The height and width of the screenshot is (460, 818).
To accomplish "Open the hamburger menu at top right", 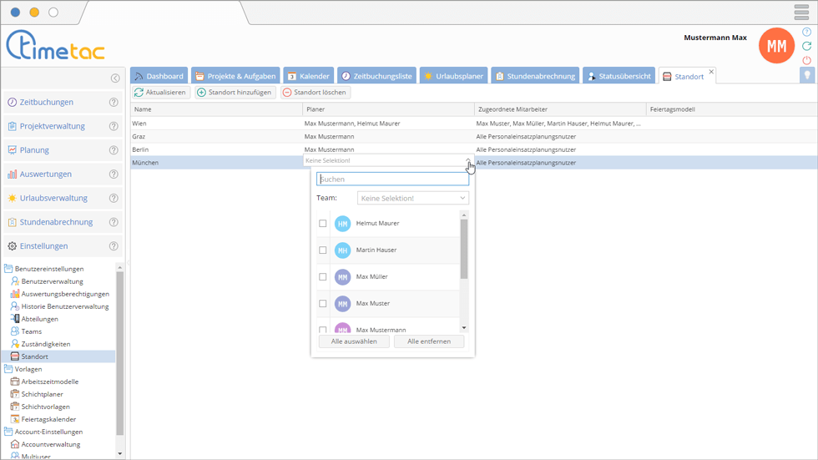I will tap(801, 12).
